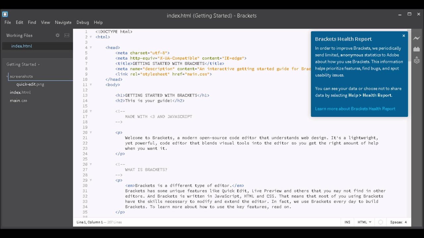Image resolution: width=424 pixels, height=238 pixels.
Task: Open the File menu
Action: (x=8, y=22)
